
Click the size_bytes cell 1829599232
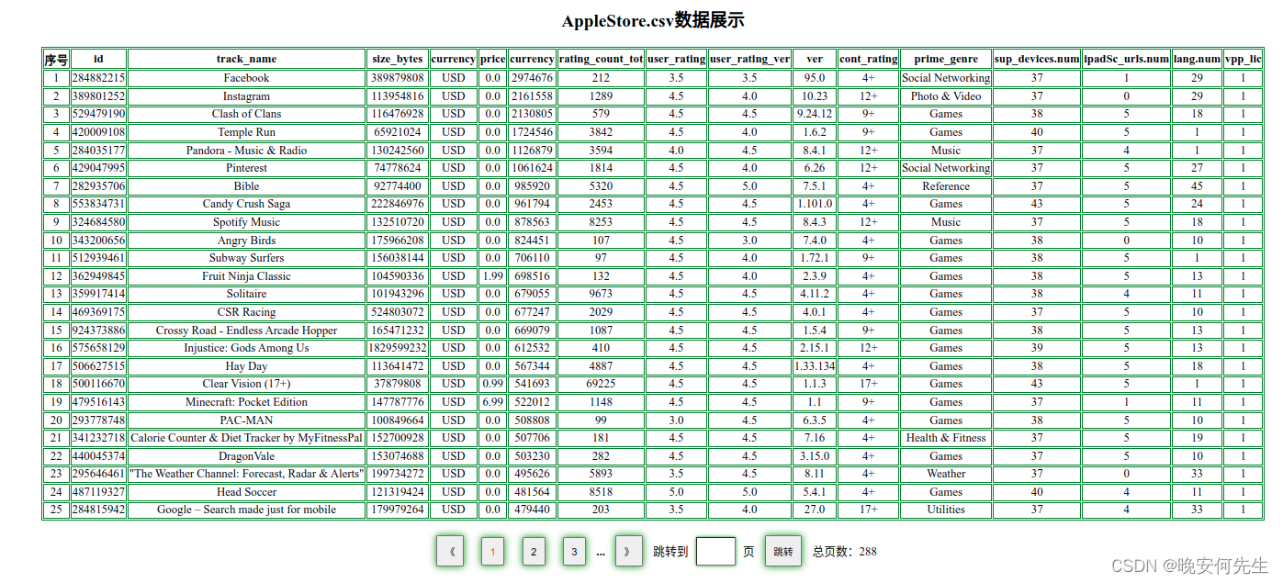pyautogui.click(x=398, y=348)
